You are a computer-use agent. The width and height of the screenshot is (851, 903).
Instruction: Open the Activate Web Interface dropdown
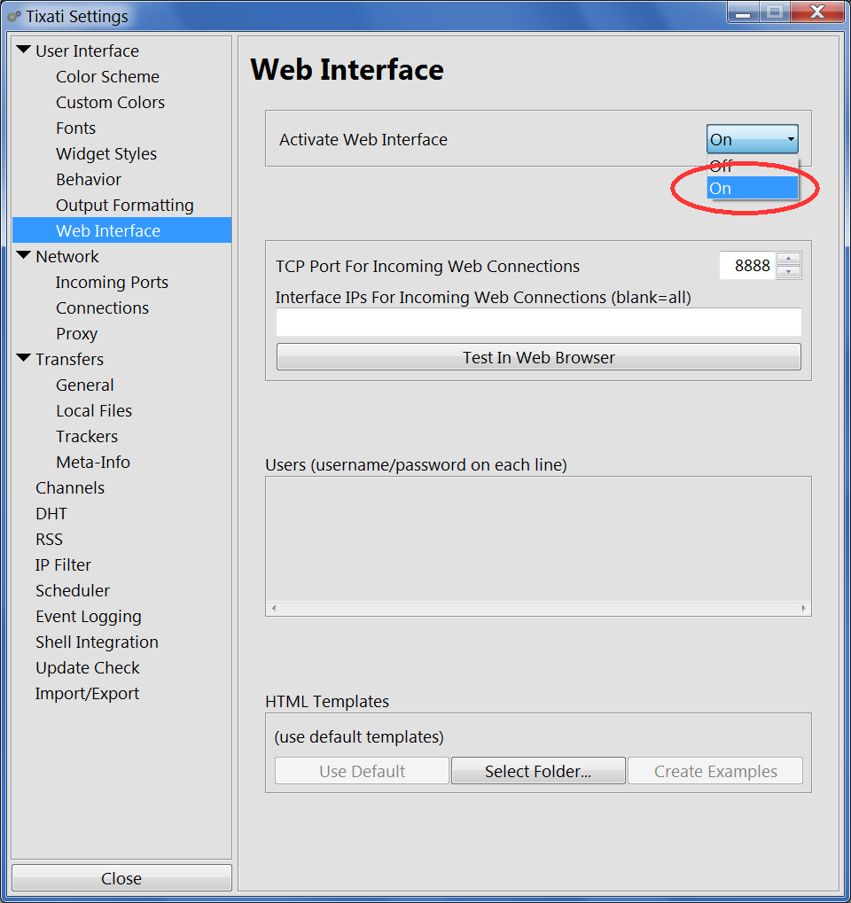(x=752, y=139)
